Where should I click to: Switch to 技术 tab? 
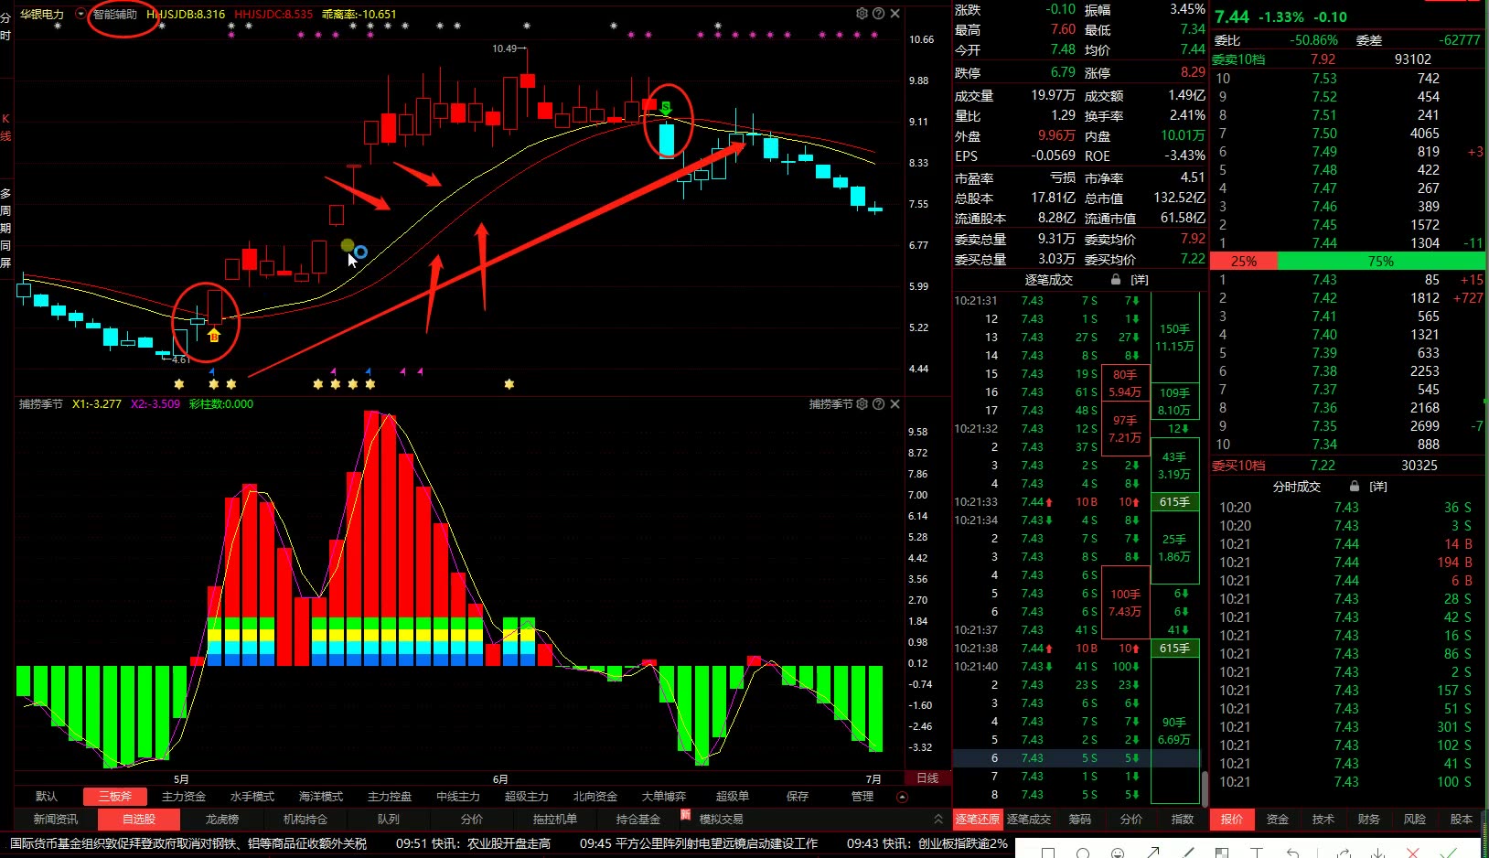1323,819
